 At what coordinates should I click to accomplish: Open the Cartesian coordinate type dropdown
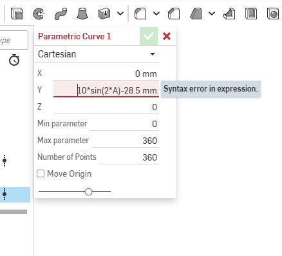pyautogui.click(x=97, y=54)
